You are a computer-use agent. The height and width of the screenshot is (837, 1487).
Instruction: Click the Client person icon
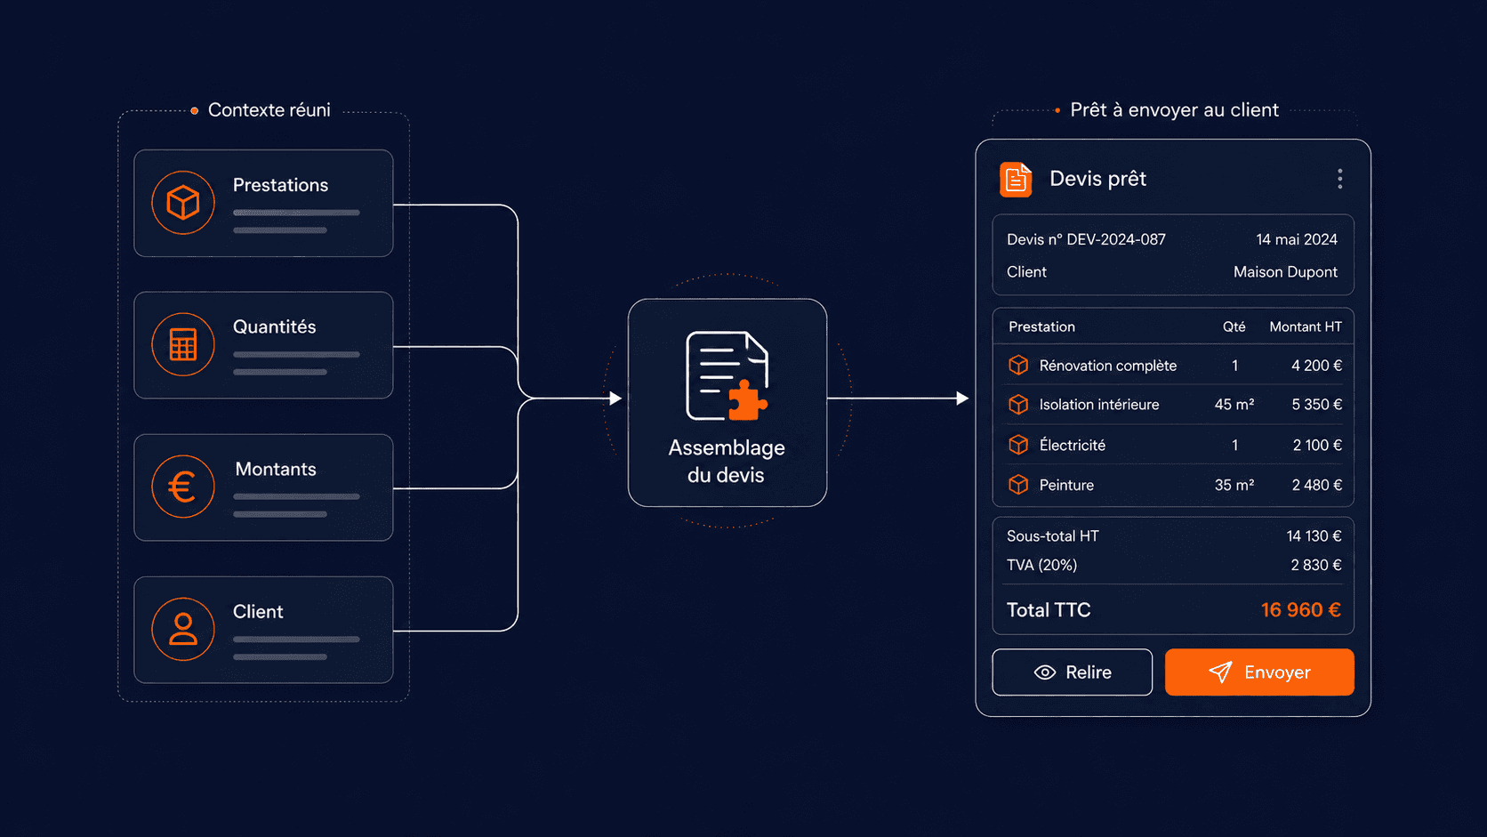(x=183, y=629)
